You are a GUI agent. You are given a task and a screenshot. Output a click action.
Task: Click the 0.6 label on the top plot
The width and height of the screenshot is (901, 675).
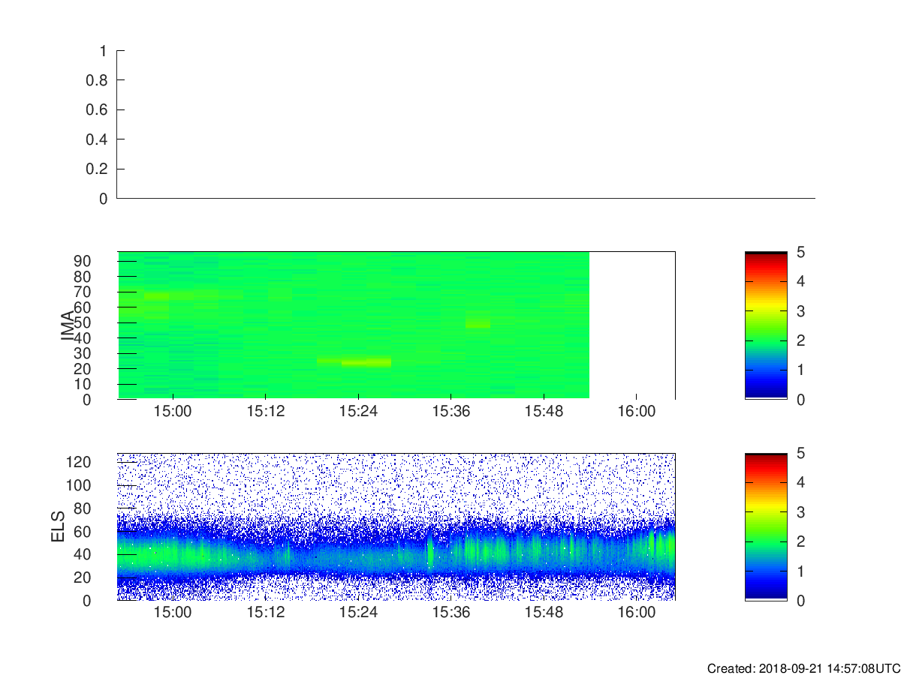(98, 110)
